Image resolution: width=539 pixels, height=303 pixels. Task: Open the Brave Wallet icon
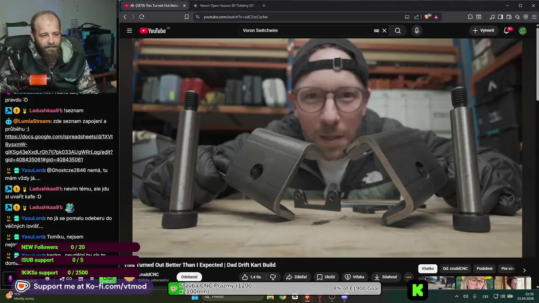tap(509, 17)
